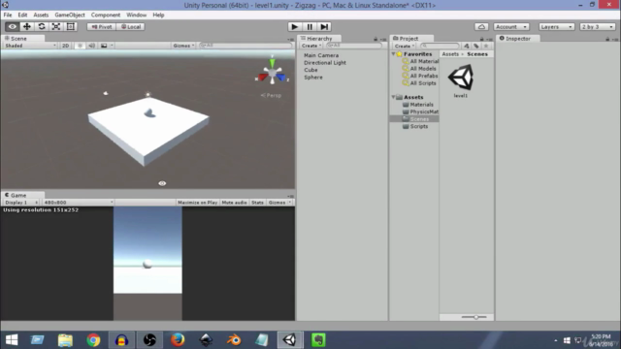
Task: Open scene effects image dropdown
Action: pos(107,46)
